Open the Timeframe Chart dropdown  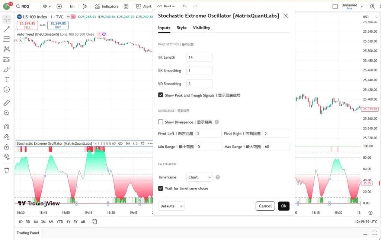pyautogui.click(x=199, y=177)
